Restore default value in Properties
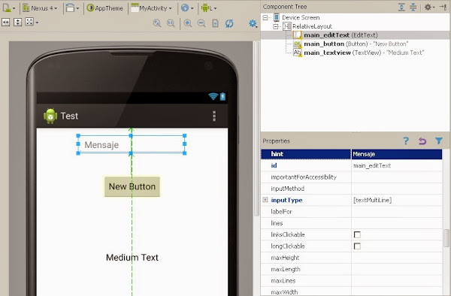 click(x=422, y=140)
